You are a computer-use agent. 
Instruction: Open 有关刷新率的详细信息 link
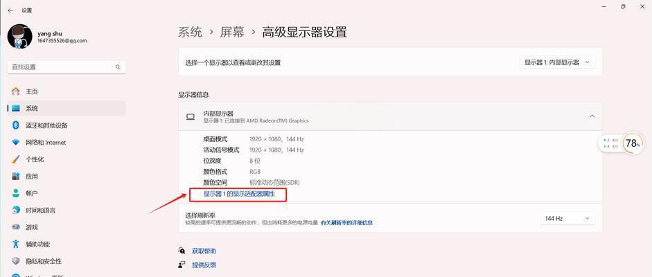pyautogui.click(x=347, y=222)
